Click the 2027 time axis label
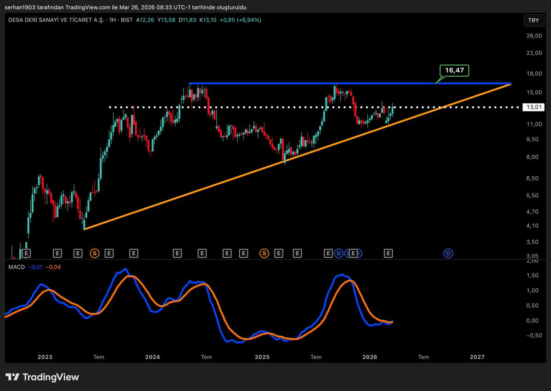 (478, 357)
